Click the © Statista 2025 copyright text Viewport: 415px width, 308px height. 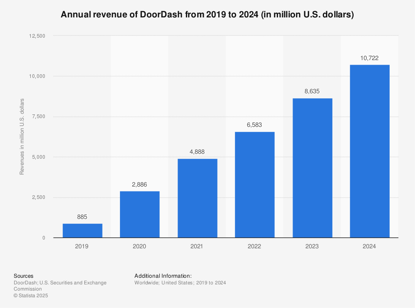tap(31, 296)
